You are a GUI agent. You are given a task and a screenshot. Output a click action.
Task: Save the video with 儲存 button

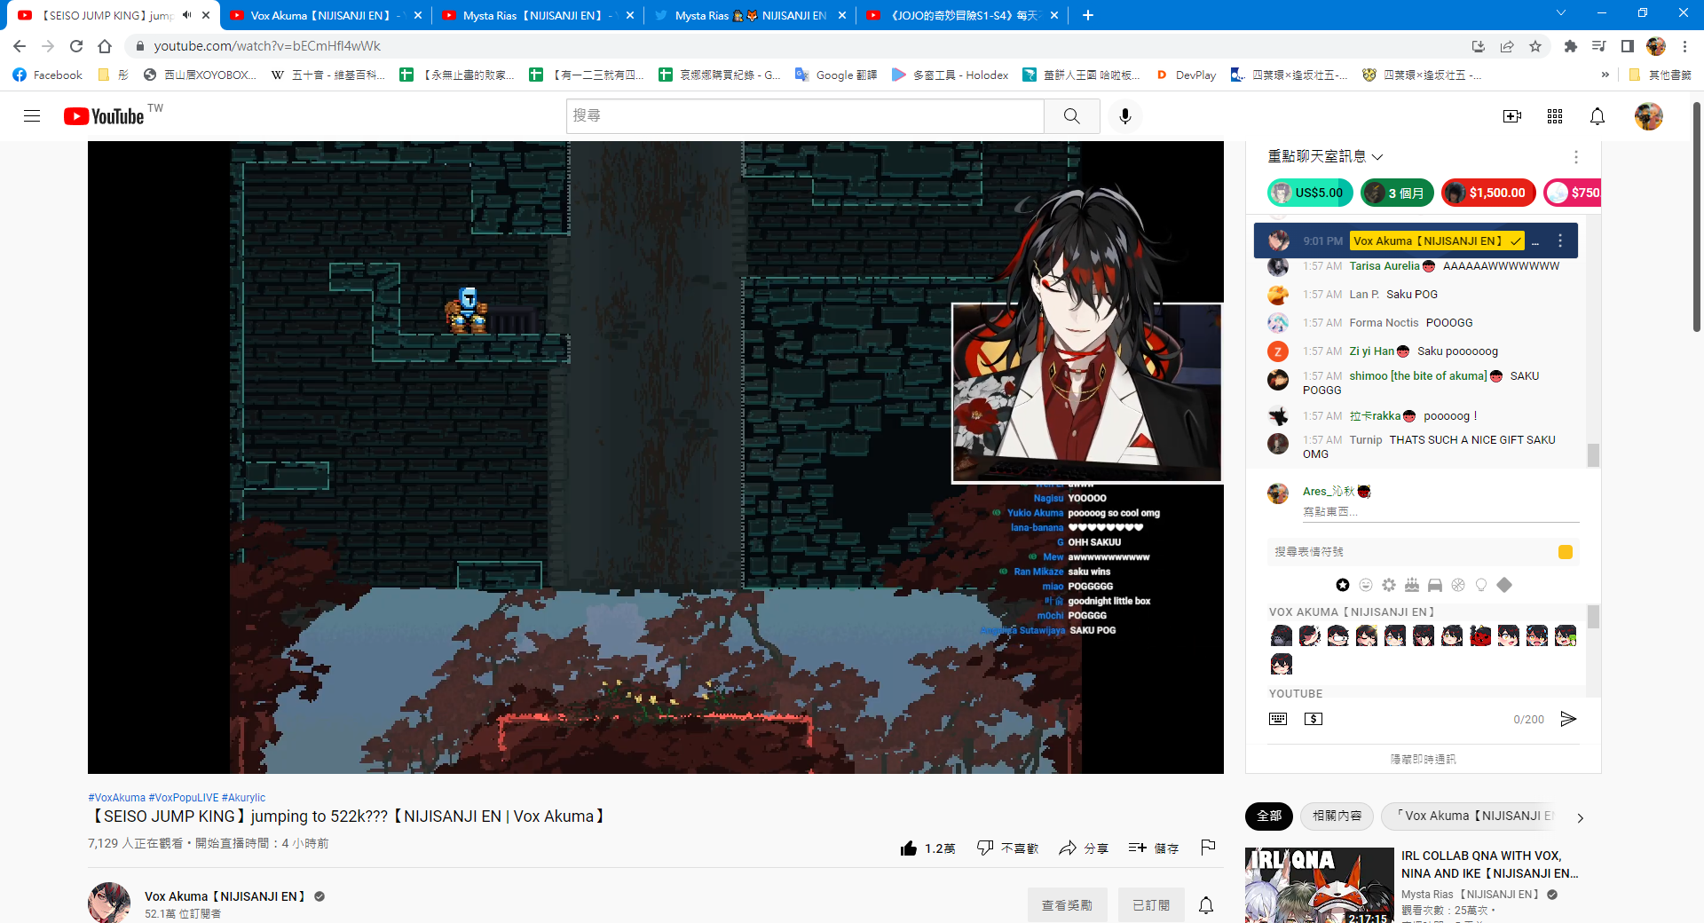pos(1154,848)
